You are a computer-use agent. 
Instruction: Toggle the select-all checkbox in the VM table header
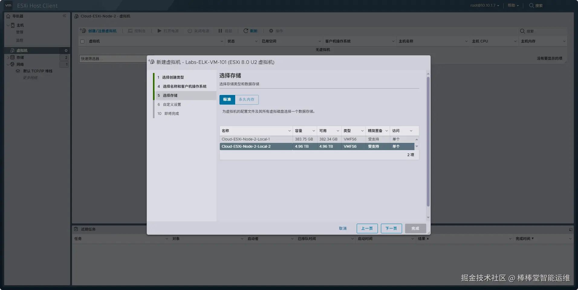point(82,41)
